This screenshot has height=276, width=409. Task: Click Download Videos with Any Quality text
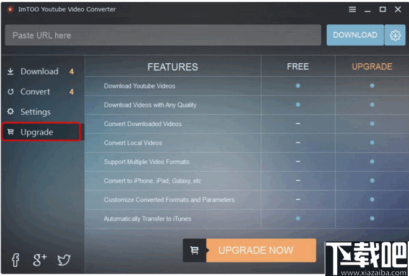click(x=150, y=105)
